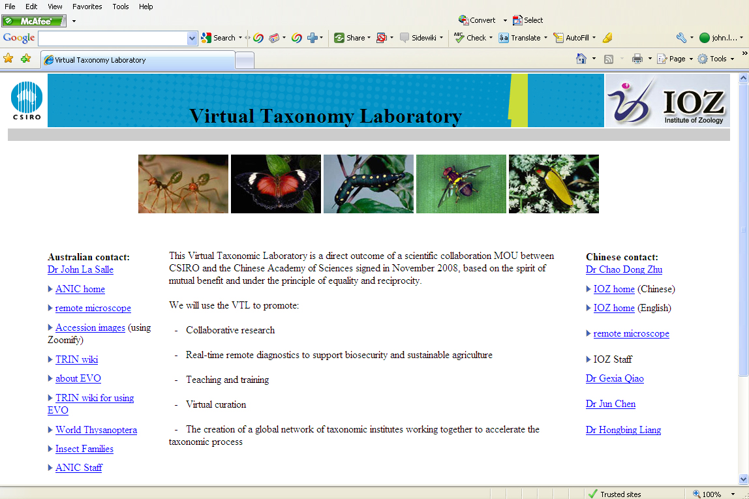Click the Sidewiki speech bubble button
The image size is (749, 499).
point(418,38)
